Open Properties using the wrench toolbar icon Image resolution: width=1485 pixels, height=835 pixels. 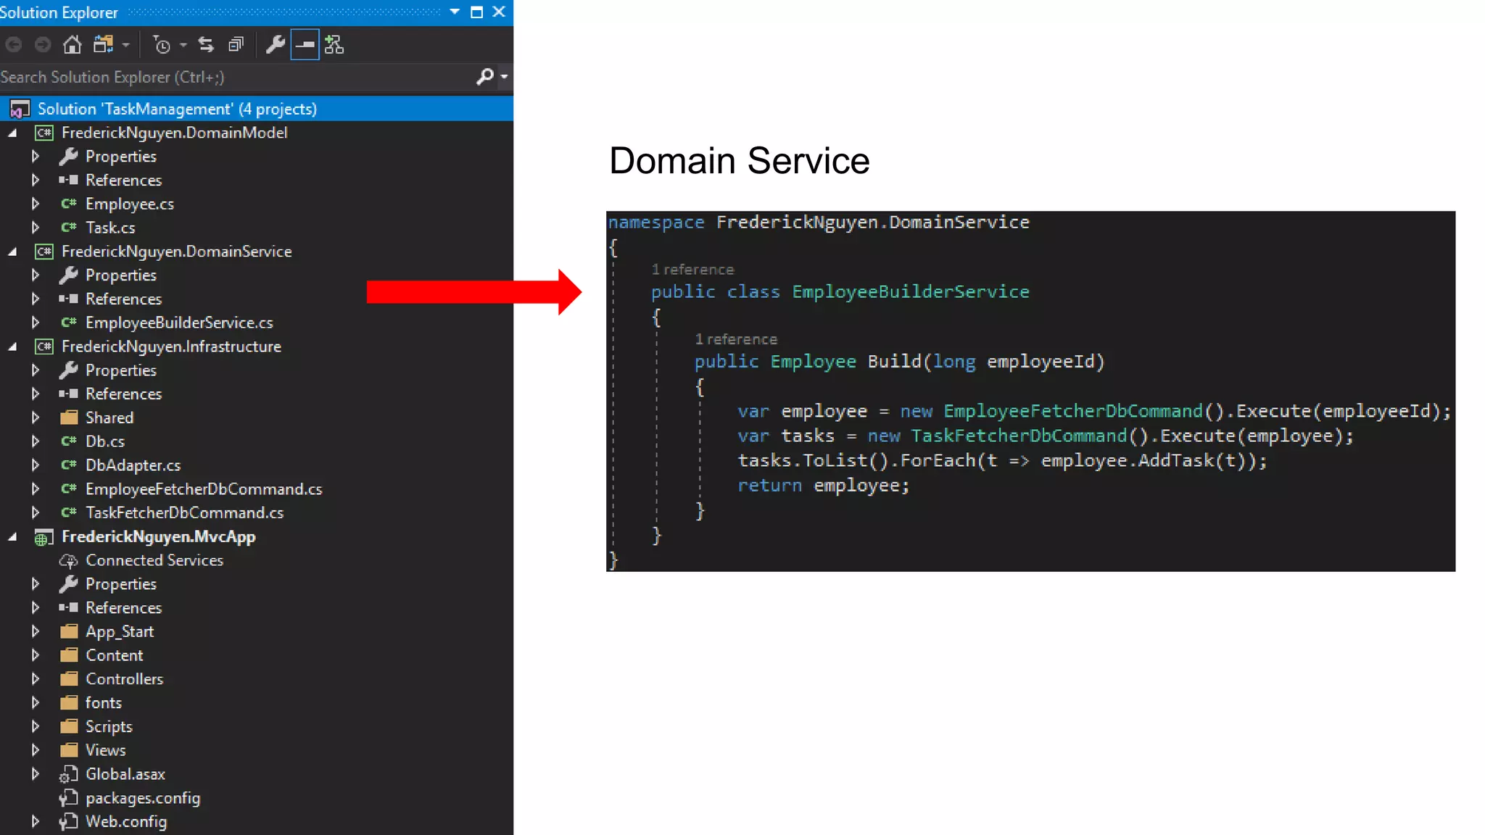tap(275, 45)
